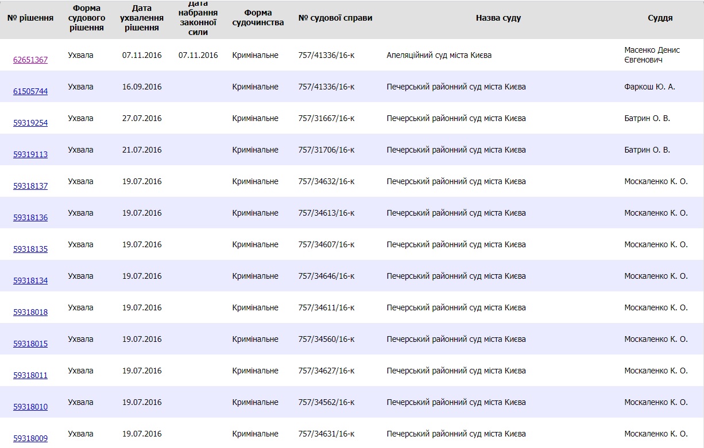Click decision 59318011
The height and width of the screenshot is (448, 704).
[30, 375]
